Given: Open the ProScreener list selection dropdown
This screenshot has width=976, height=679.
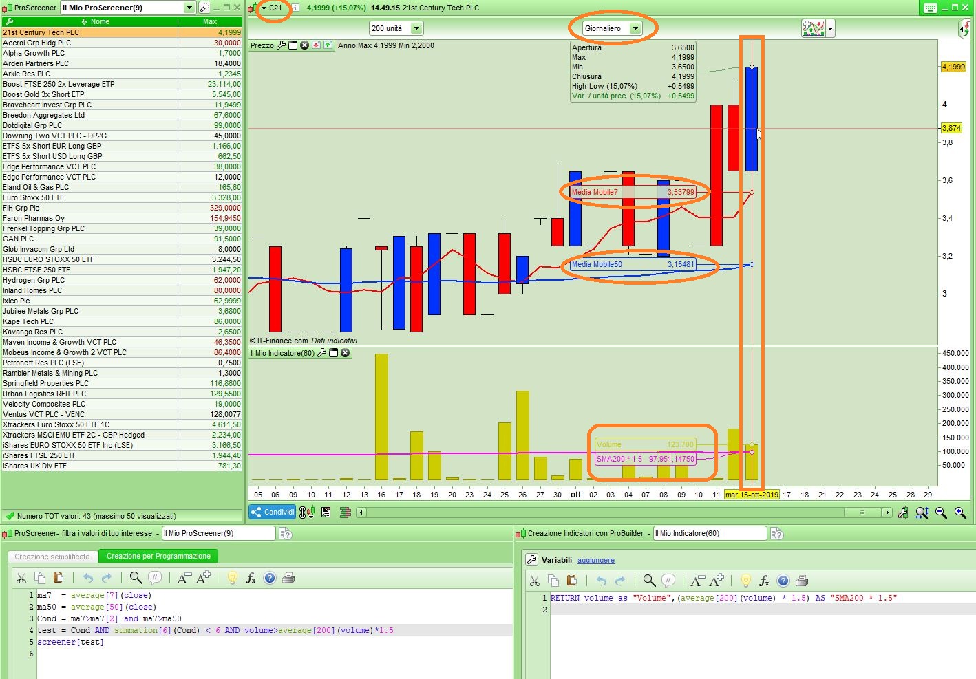Looking at the screenshot, I should [189, 8].
